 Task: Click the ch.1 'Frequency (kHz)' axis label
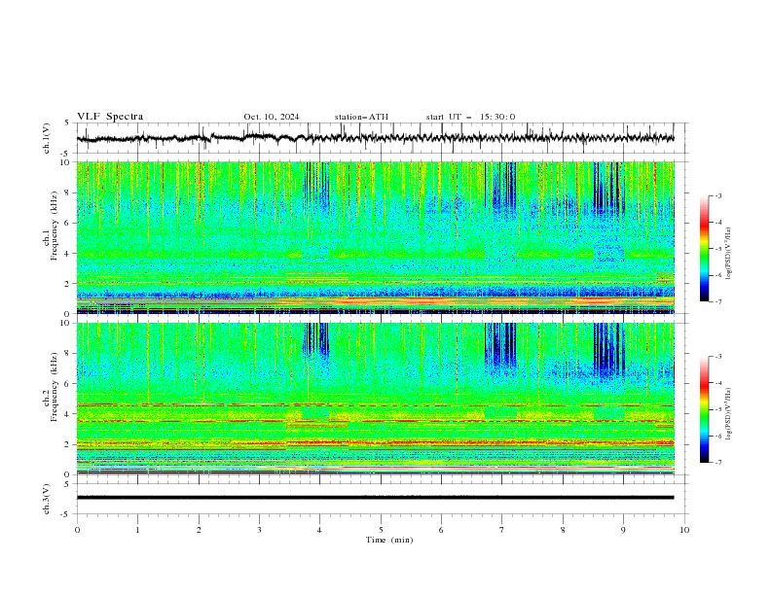coord(55,227)
